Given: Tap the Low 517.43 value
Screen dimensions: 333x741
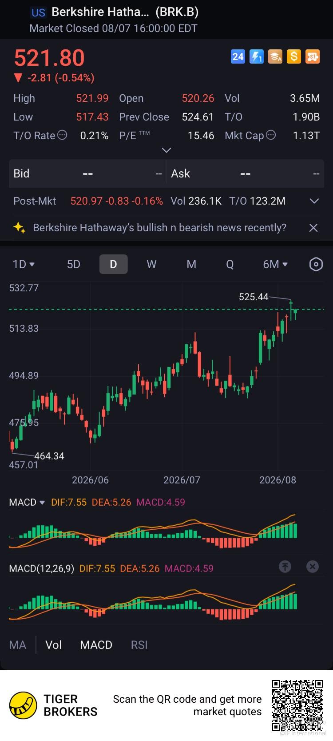Looking at the screenshot, I should (x=92, y=117).
